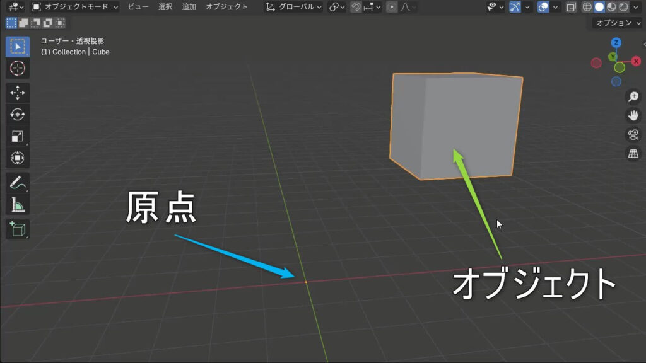Open proportional editing falloff dropdown

pos(408,7)
